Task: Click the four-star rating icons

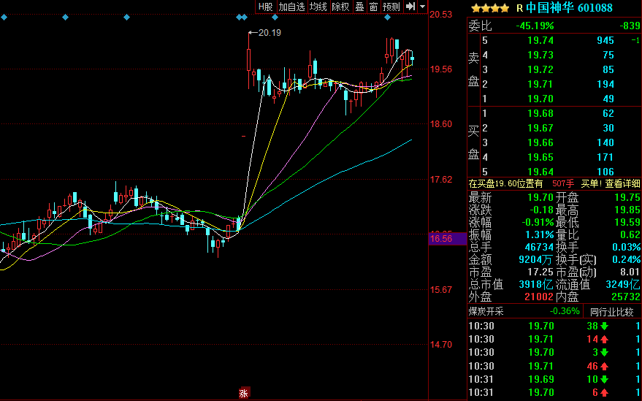Action: [489, 8]
